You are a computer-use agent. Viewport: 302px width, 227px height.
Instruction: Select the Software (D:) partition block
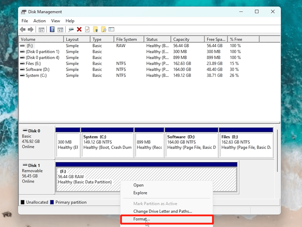pyautogui.click(x=191, y=142)
